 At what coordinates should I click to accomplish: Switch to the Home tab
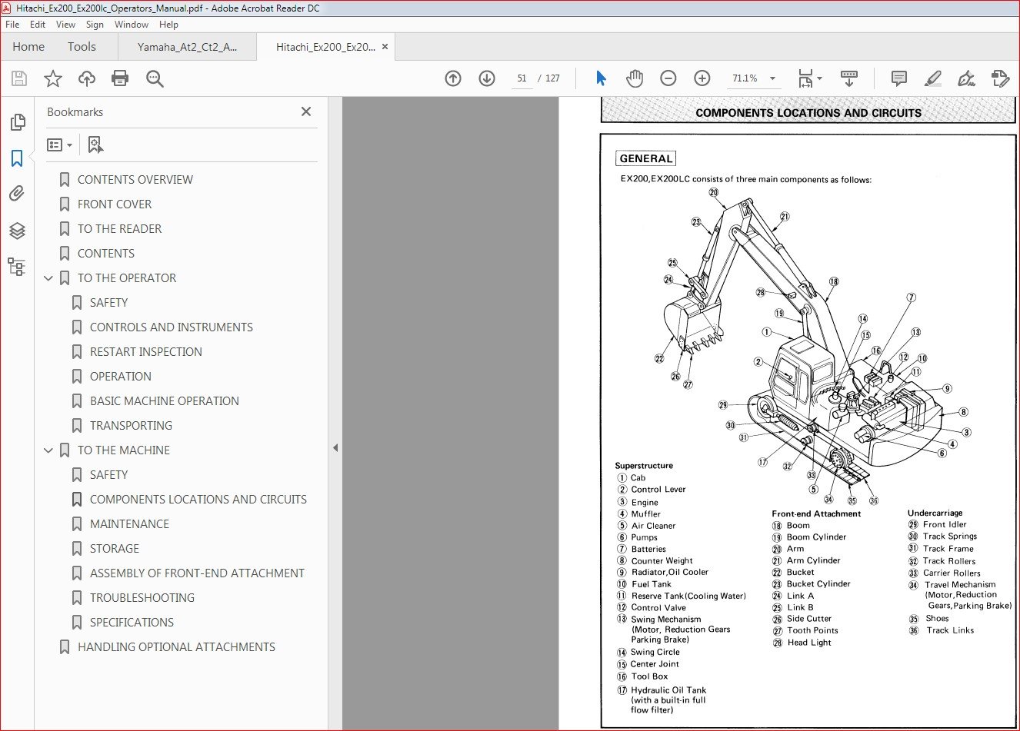pyautogui.click(x=28, y=47)
